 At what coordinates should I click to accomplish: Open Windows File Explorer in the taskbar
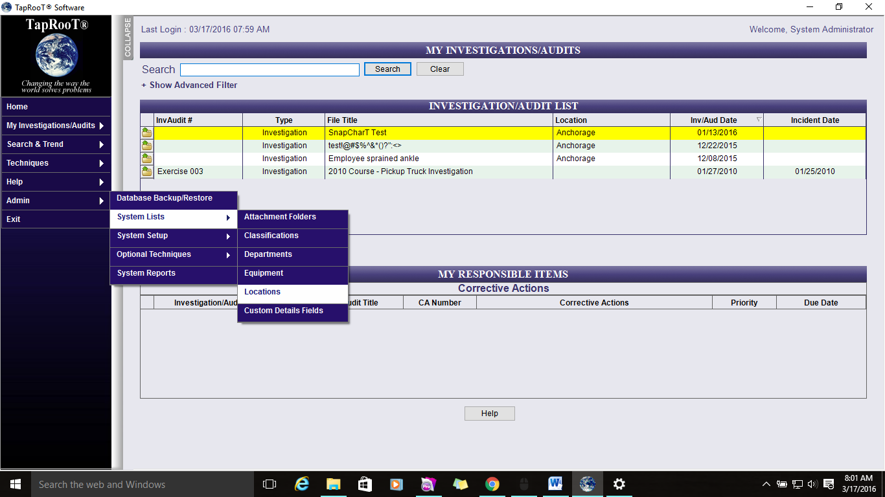pyautogui.click(x=334, y=484)
